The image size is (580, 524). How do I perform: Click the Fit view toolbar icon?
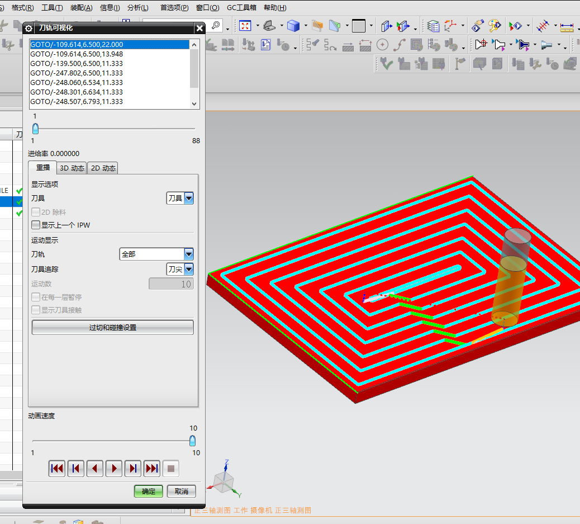[245, 26]
